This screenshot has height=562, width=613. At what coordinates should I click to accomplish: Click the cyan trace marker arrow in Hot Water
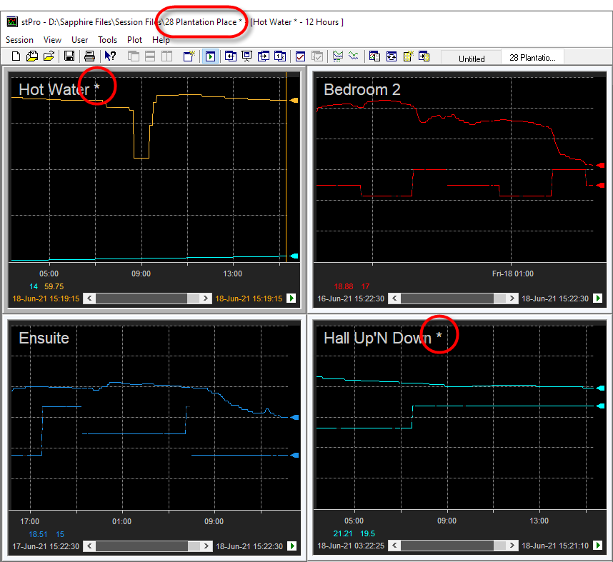coord(294,256)
